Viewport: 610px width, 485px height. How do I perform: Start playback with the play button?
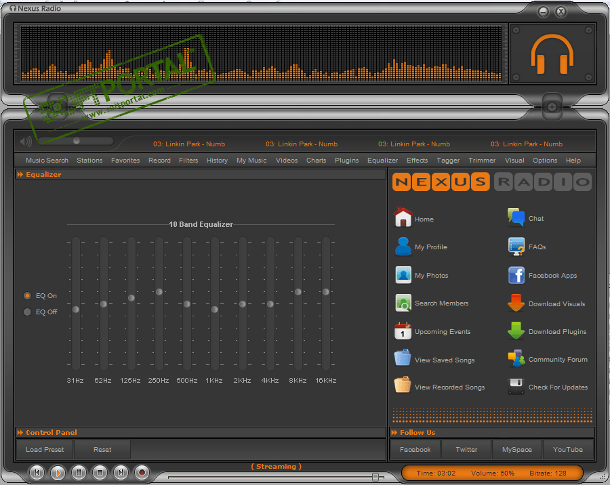tap(58, 473)
